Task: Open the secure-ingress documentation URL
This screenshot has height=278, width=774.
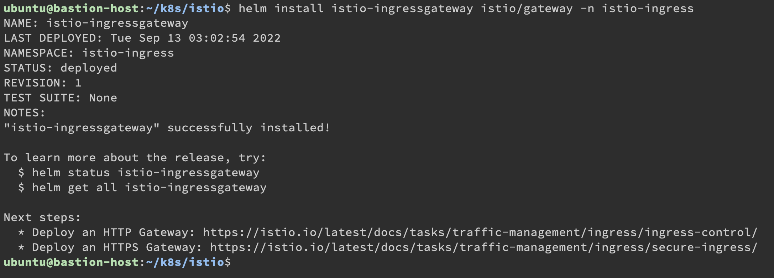Action: (483, 247)
